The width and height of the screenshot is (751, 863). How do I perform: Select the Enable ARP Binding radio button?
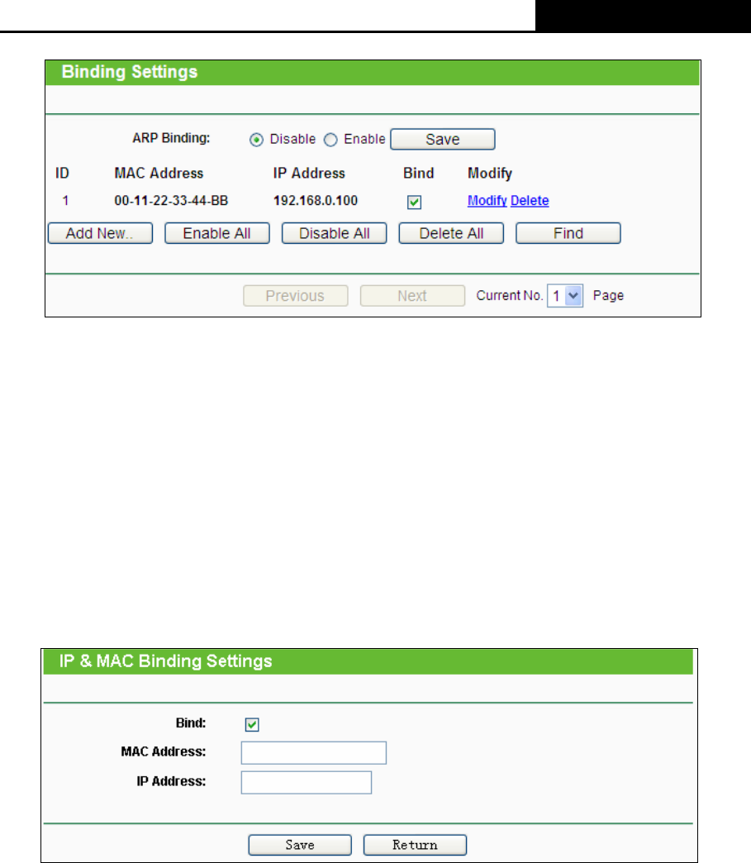330,140
